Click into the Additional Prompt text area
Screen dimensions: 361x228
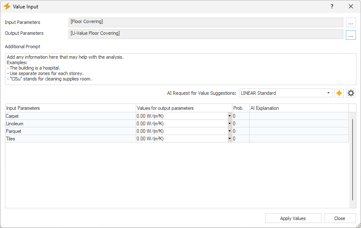181,69
